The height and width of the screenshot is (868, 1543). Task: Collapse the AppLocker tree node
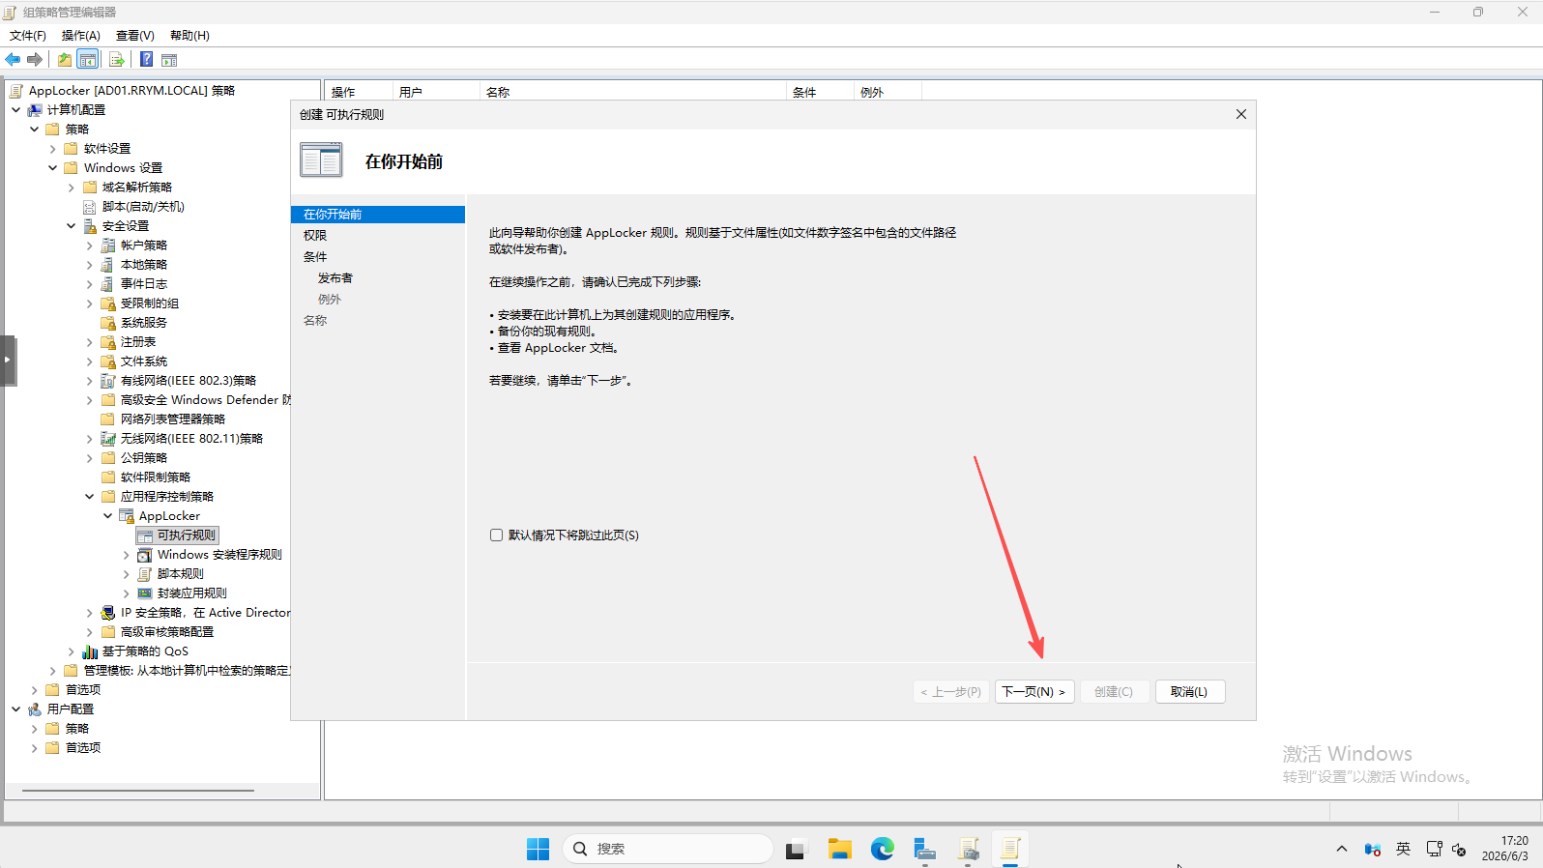point(108,516)
